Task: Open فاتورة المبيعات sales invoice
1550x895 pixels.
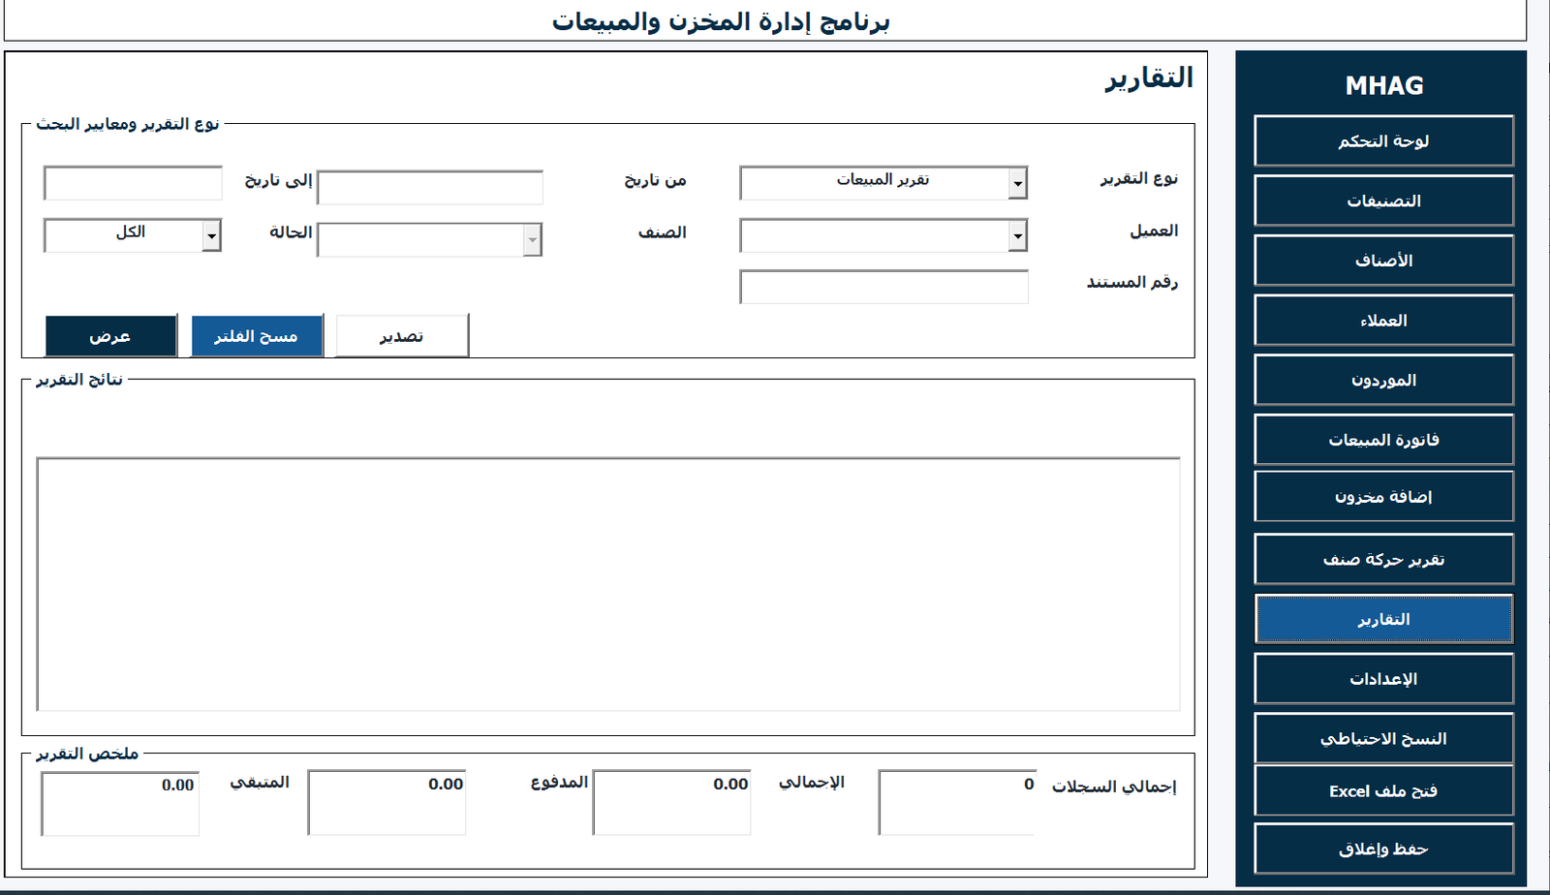Action: 1383,440
